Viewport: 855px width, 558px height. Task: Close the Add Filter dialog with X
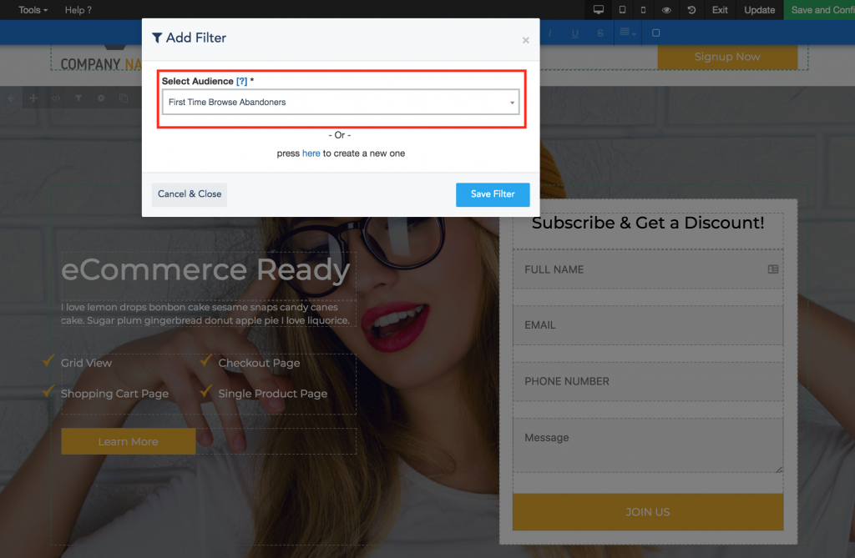click(x=525, y=40)
